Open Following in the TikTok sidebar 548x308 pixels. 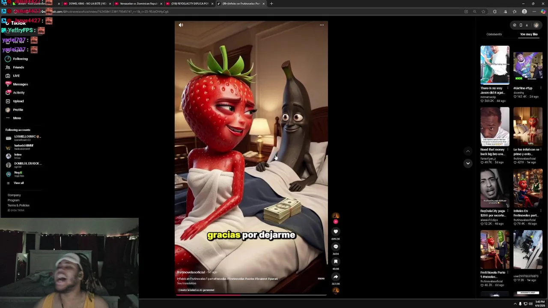click(17, 59)
